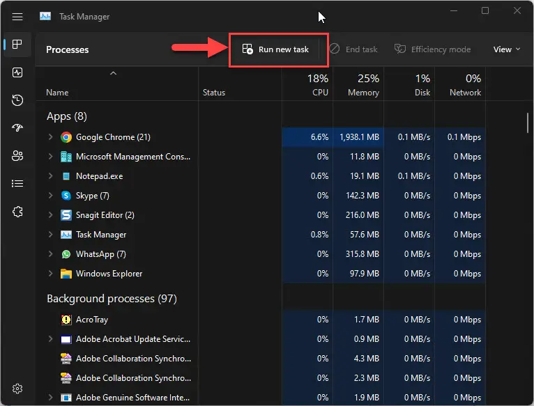
Task: Click the Skype app icon
Action: pyautogui.click(x=66, y=196)
